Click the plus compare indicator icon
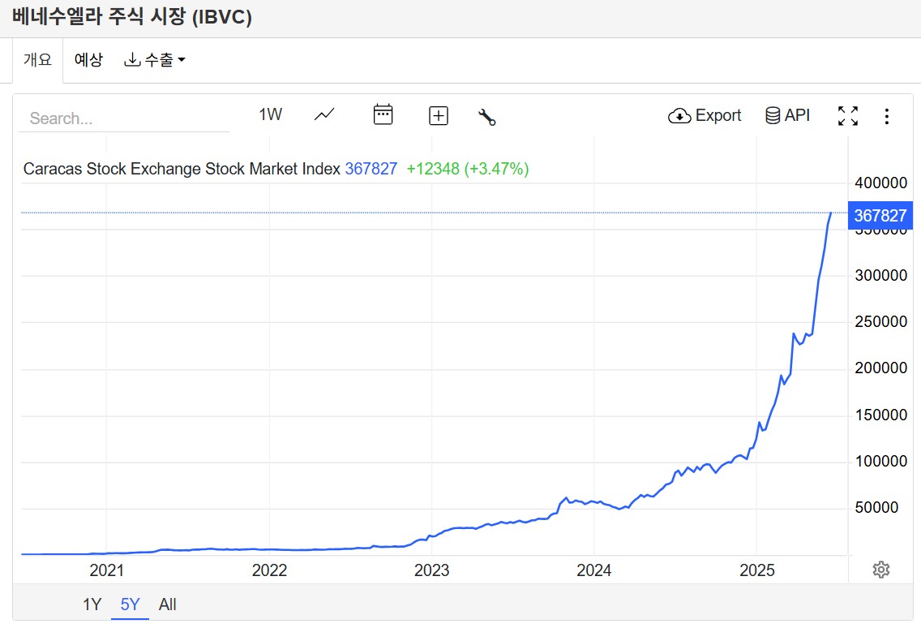The width and height of the screenshot is (921, 628). (x=438, y=116)
